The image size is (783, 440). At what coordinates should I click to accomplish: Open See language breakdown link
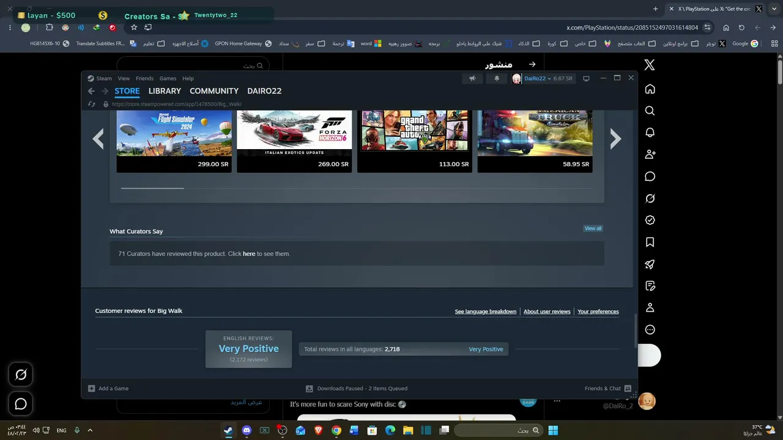[486, 312]
